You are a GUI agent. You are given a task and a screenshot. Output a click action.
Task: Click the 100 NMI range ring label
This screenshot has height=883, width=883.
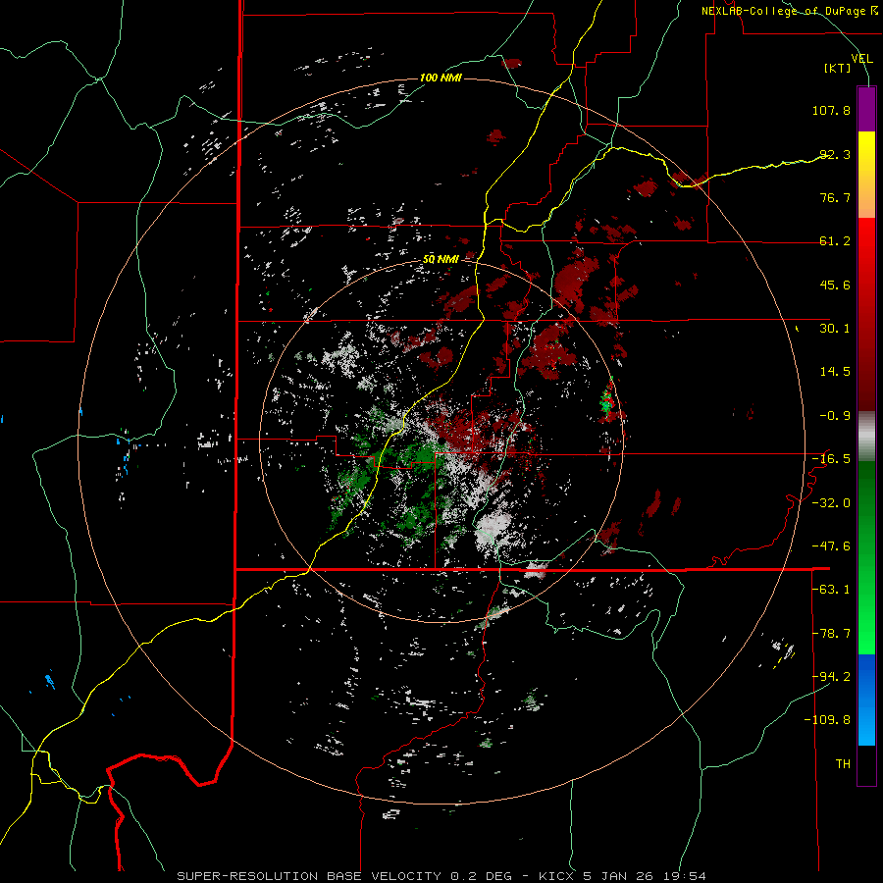pyautogui.click(x=441, y=78)
